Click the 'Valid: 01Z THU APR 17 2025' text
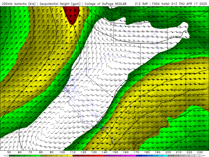Image resolution: width=209 pixels, height=157 pixels. [x=184, y=4]
